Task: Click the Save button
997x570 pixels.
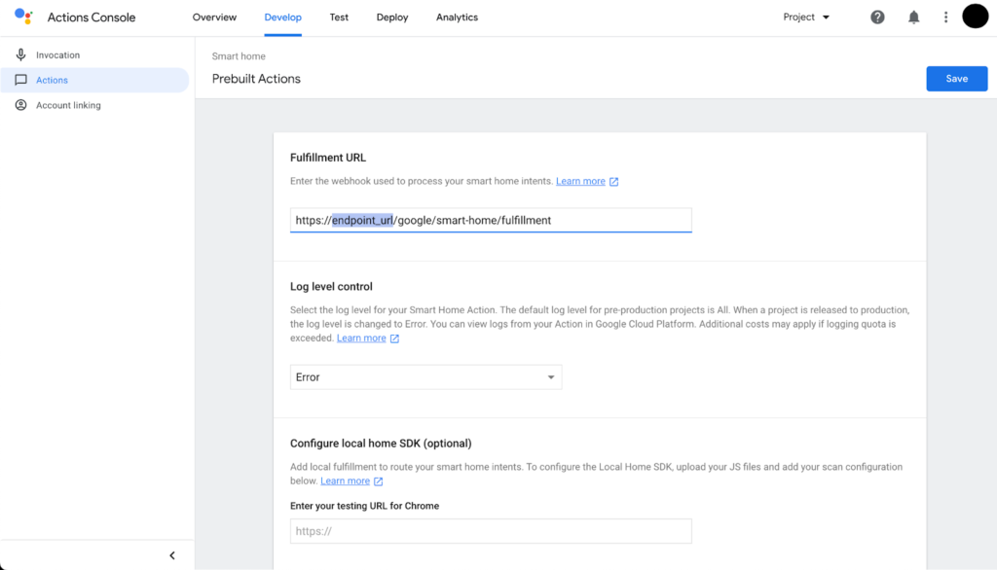Action: [956, 78]
